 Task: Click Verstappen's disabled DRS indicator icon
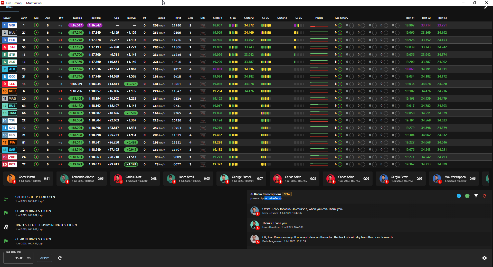(x=203, y=25)
